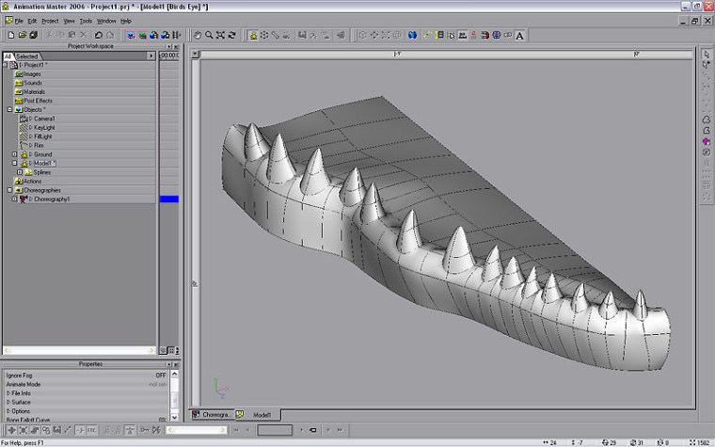Select the Zoom magnifier tool
The image size is (715, 447).
[x=209, y=35]
